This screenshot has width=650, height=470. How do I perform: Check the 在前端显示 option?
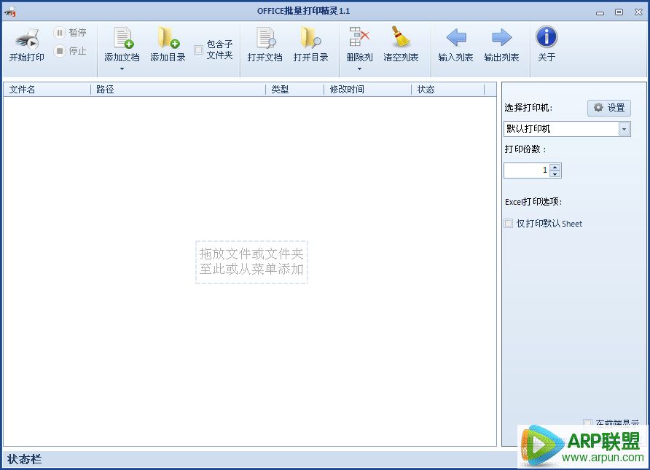click(587, 421)
